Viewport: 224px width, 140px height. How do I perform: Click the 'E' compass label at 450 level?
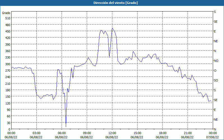(215, 31)
